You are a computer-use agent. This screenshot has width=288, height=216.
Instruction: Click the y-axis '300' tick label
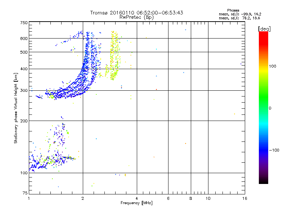coord(24,91)
